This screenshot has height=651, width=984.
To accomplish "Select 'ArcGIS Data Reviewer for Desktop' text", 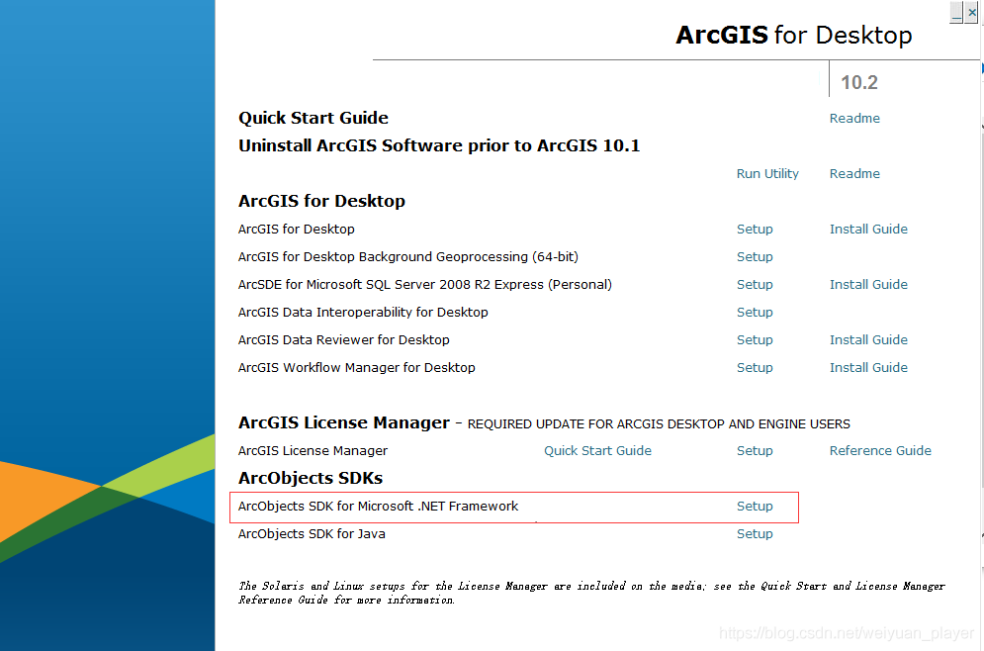I will click(343, 339).
